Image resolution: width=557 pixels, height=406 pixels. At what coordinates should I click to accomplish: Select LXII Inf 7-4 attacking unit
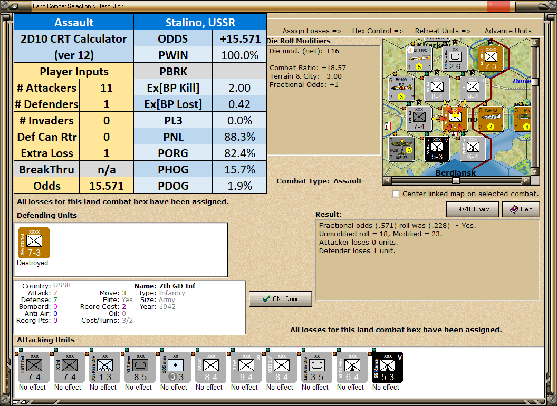pos(34,368)
